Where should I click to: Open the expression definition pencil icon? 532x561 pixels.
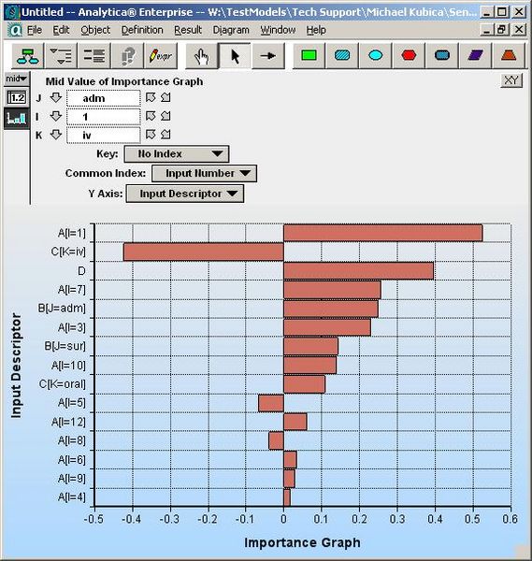161,56
